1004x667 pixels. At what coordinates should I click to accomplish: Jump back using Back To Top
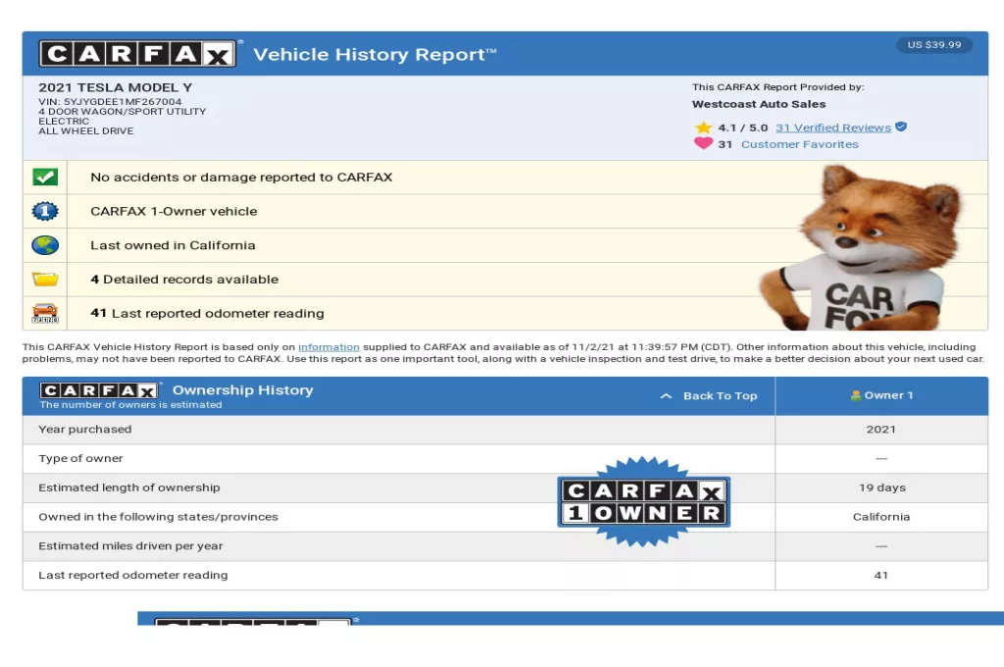click(709, 396)
